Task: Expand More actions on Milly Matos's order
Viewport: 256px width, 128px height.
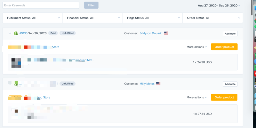Action: (x=196, y=97)
